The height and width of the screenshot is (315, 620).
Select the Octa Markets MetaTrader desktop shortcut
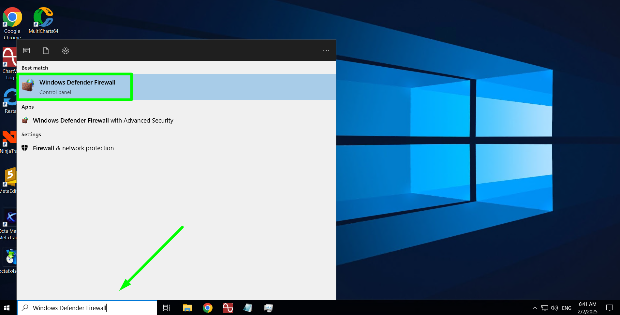click(8, 224)
